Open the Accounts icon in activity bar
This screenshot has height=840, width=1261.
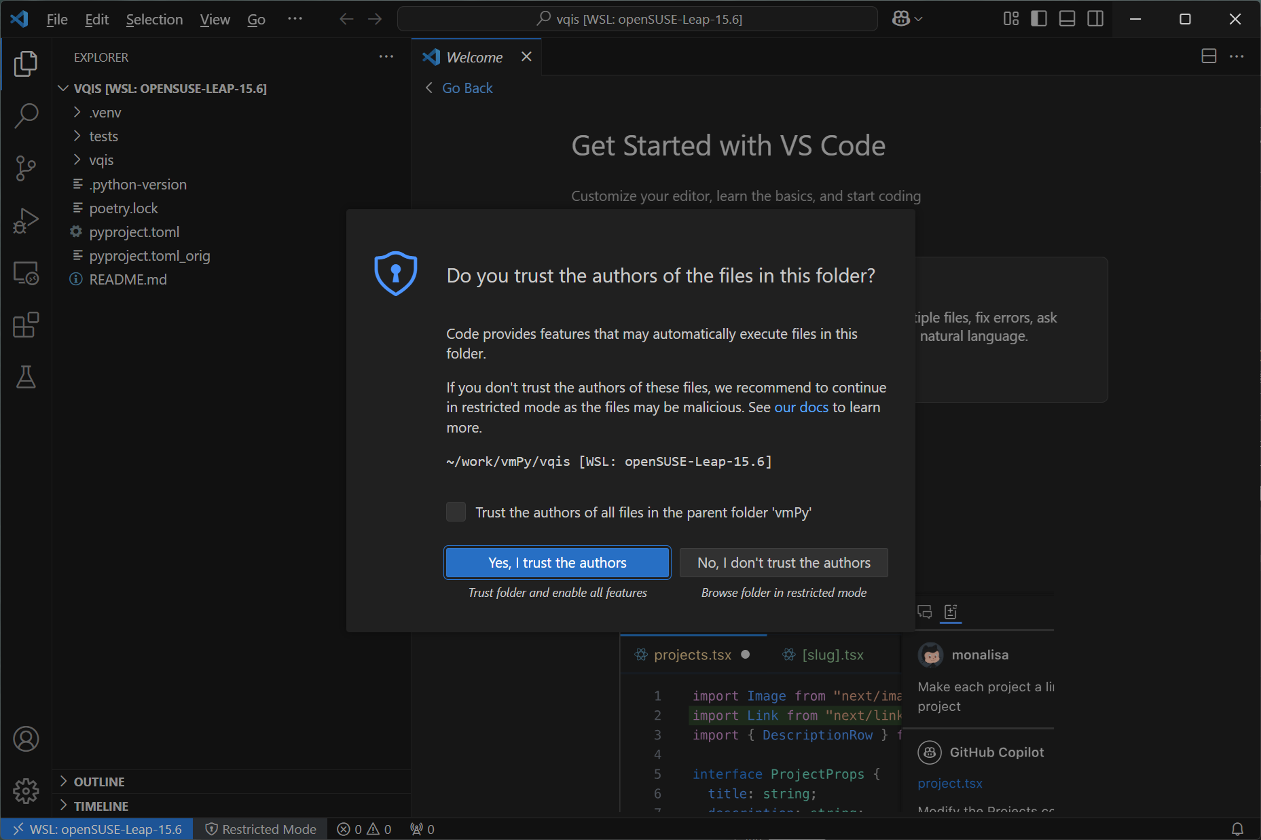click(x=26, y=739)
